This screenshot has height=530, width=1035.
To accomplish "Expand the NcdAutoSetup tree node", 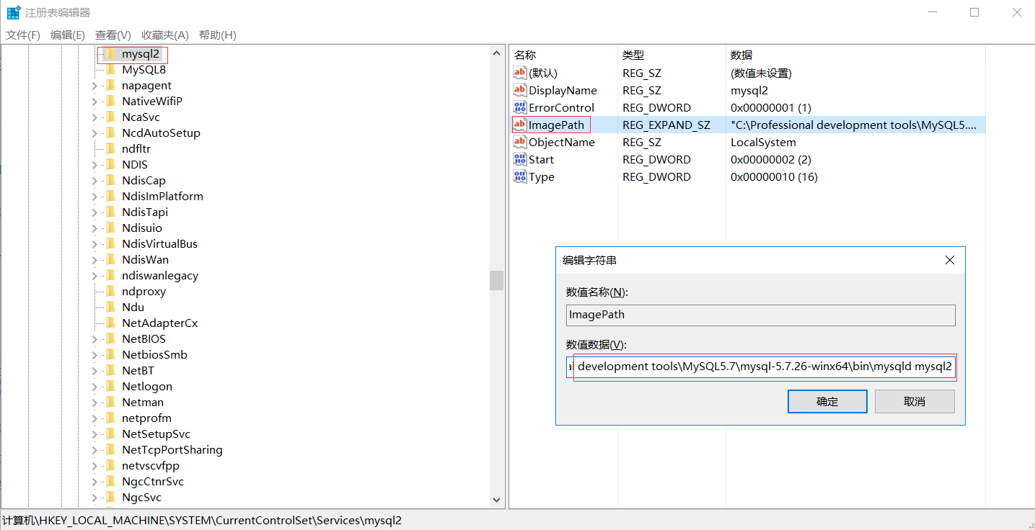I will click(x=94, y=133).
